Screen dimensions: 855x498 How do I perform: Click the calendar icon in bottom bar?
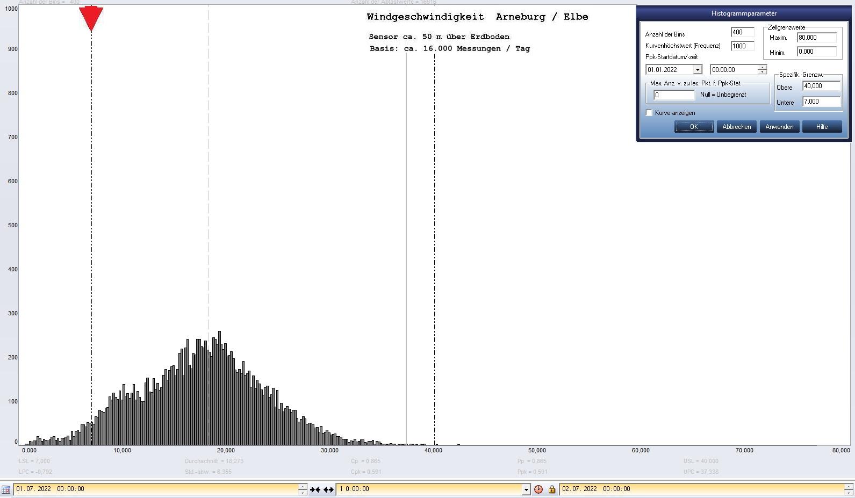(x=6, y=489)
